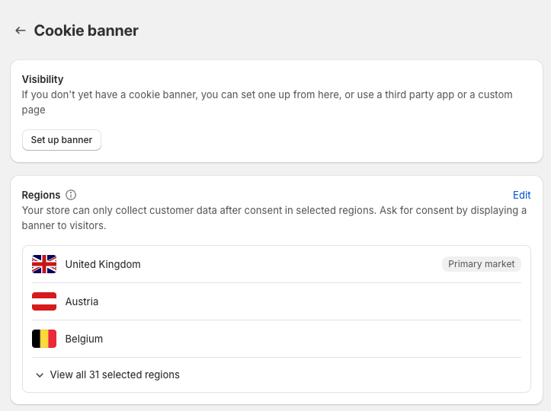The image size is (551, 411).
Task: Click the Regions section heading
Action: tap(41, 195)
